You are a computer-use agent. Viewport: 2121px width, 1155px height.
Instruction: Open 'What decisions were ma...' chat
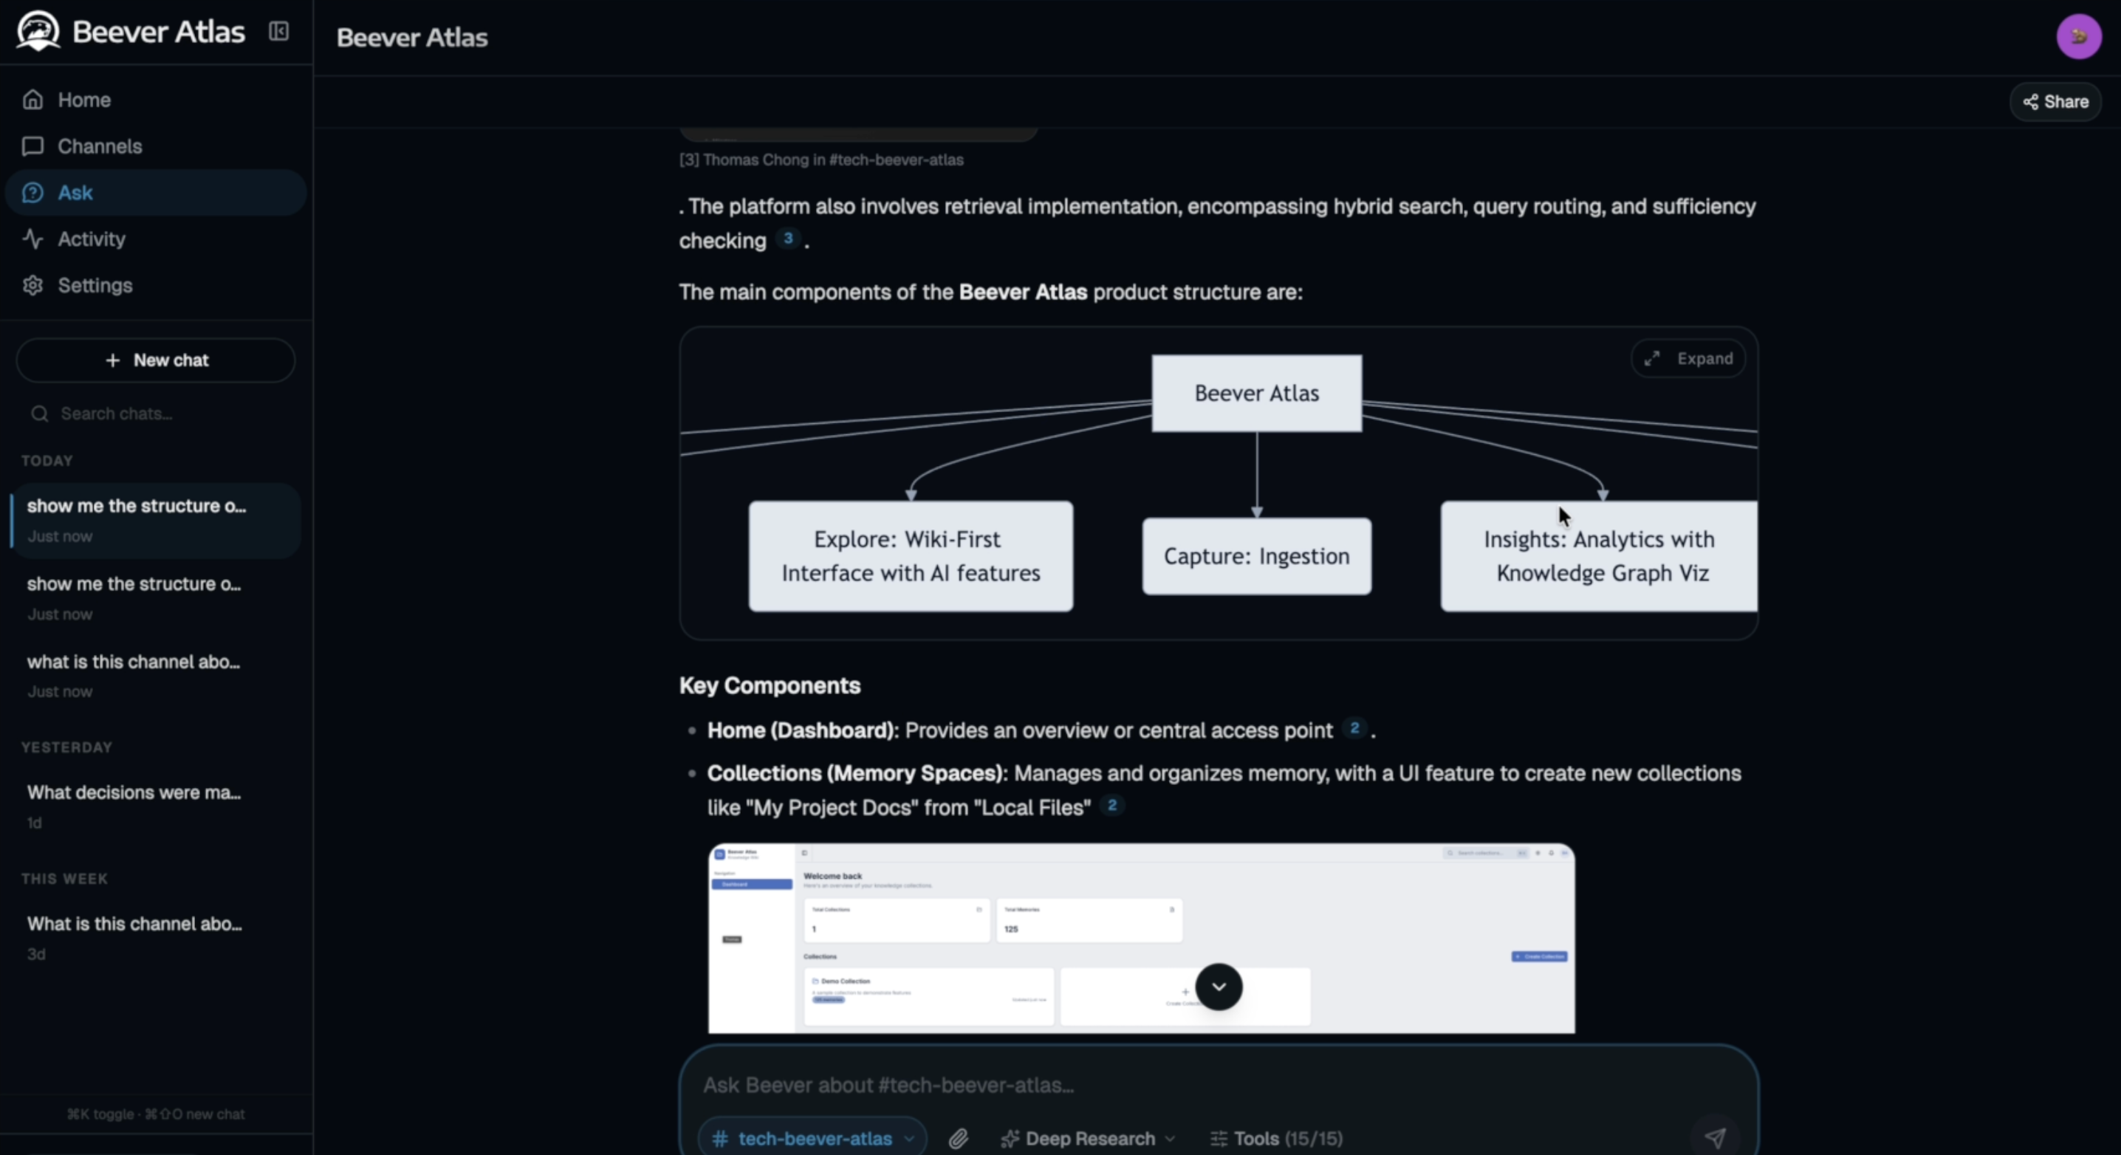[156, 806]
